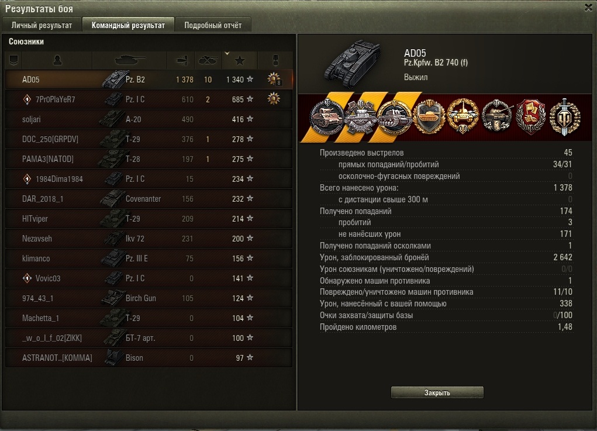Viewport: 597px width, 431px height.
Task: Select player soljari row in ally list
Action: point(149,119)
